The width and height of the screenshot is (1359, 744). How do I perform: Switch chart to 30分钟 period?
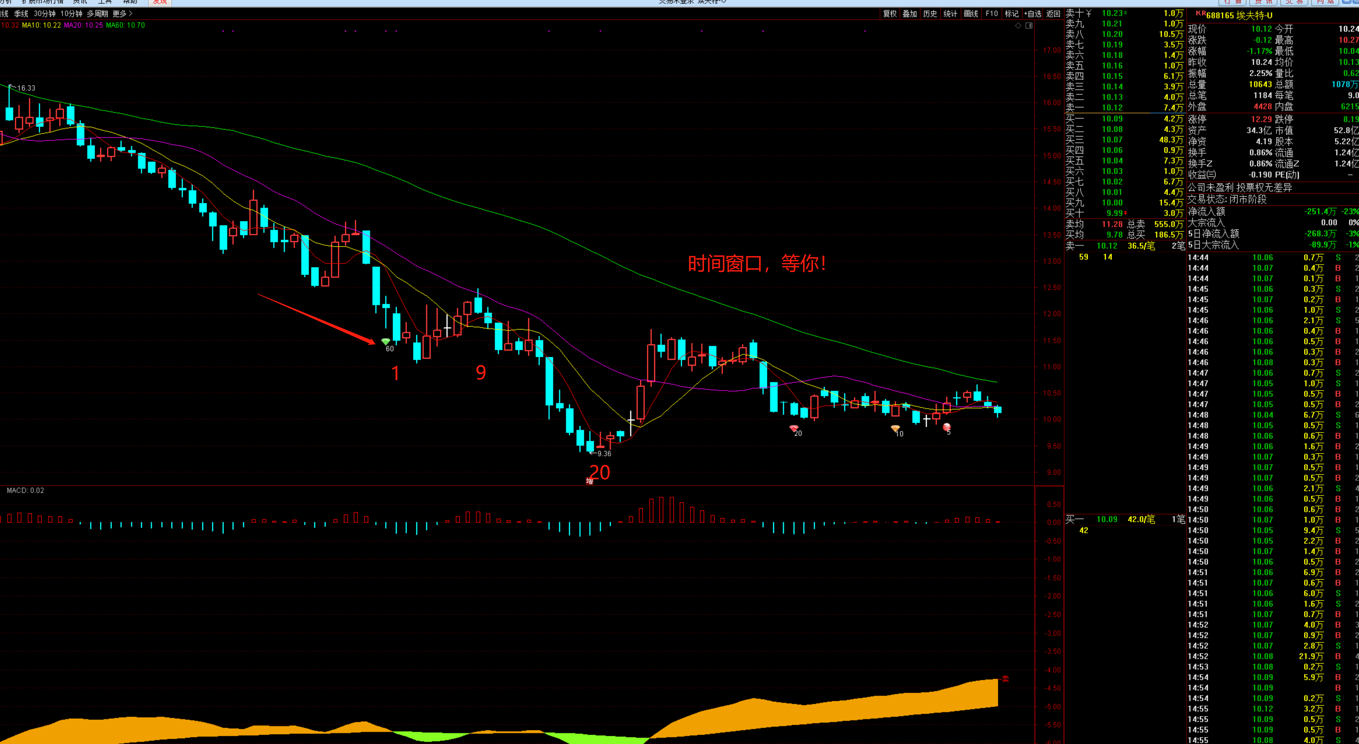click(x=44, y=14)
